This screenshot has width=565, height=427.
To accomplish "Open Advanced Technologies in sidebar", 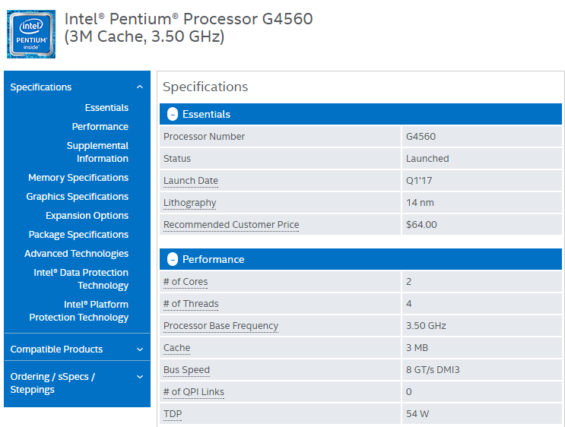I will [x=76, y=254].
